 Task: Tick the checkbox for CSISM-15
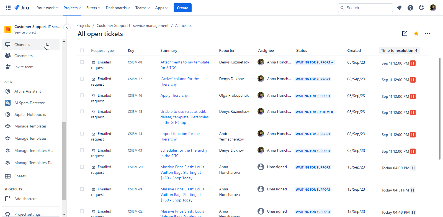(82, 111)
